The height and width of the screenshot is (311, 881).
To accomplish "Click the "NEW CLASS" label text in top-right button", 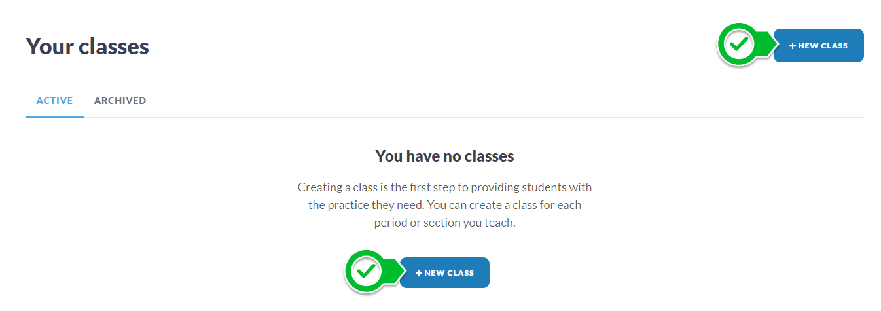I will pyautogui.click(x=823, y=46).
